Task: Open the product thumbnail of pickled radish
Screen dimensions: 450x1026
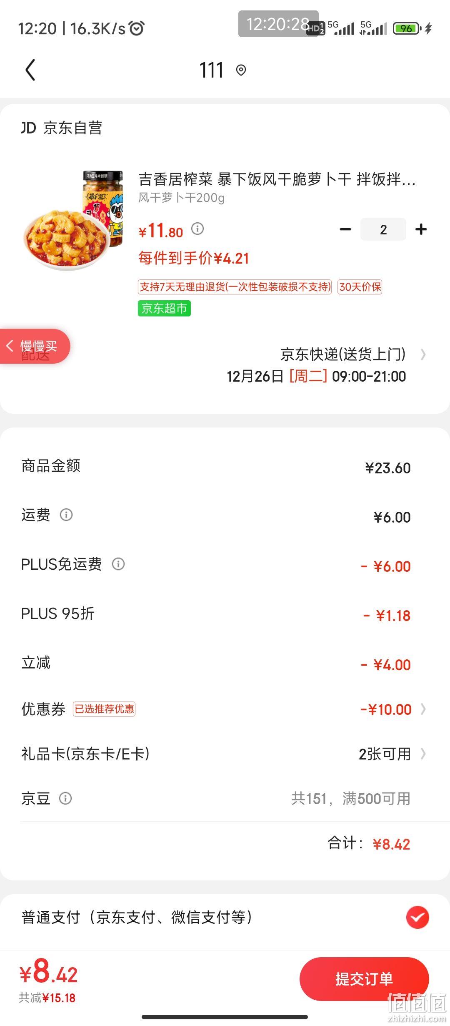Action: point(73,221)
